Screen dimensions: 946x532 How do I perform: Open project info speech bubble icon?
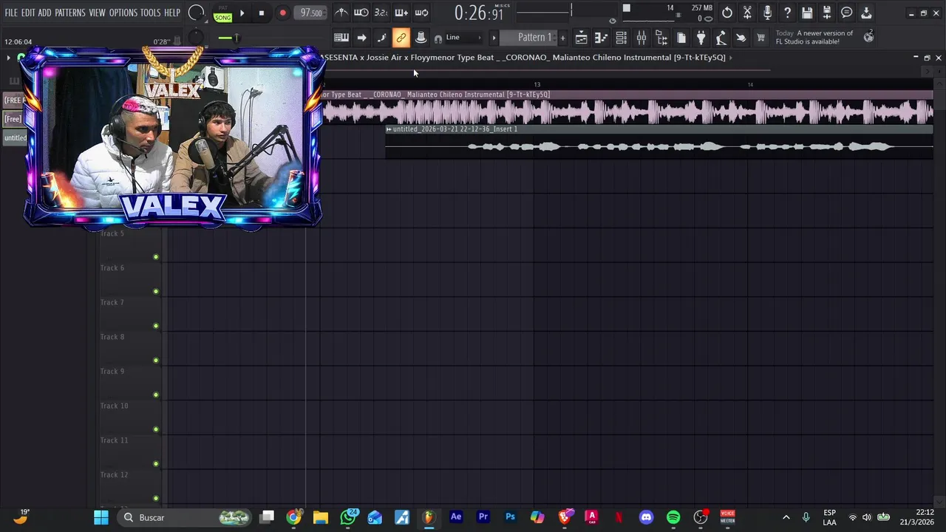click(847, 13)
